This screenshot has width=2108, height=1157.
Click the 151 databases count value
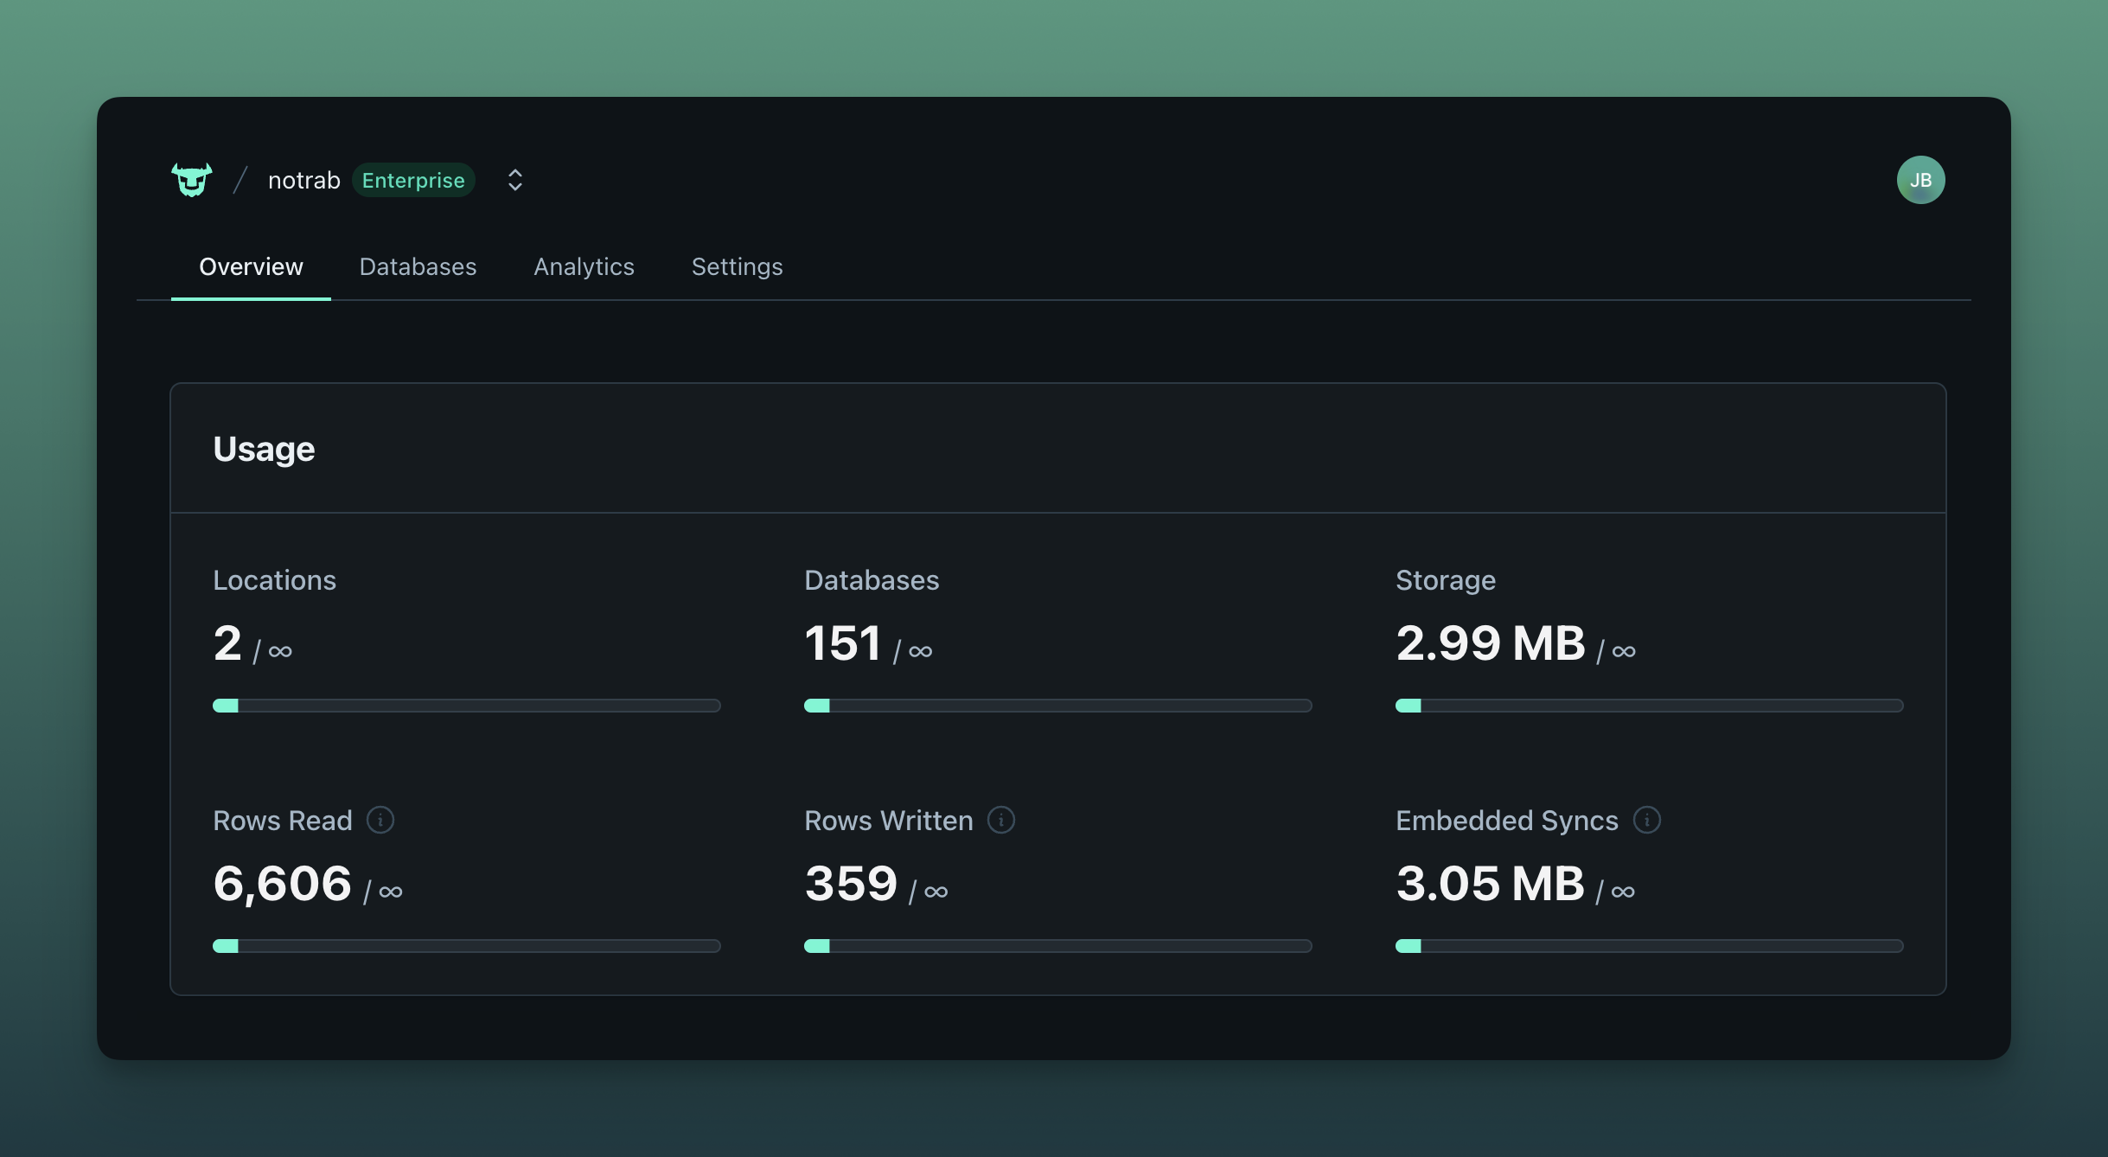pos(842,643)
